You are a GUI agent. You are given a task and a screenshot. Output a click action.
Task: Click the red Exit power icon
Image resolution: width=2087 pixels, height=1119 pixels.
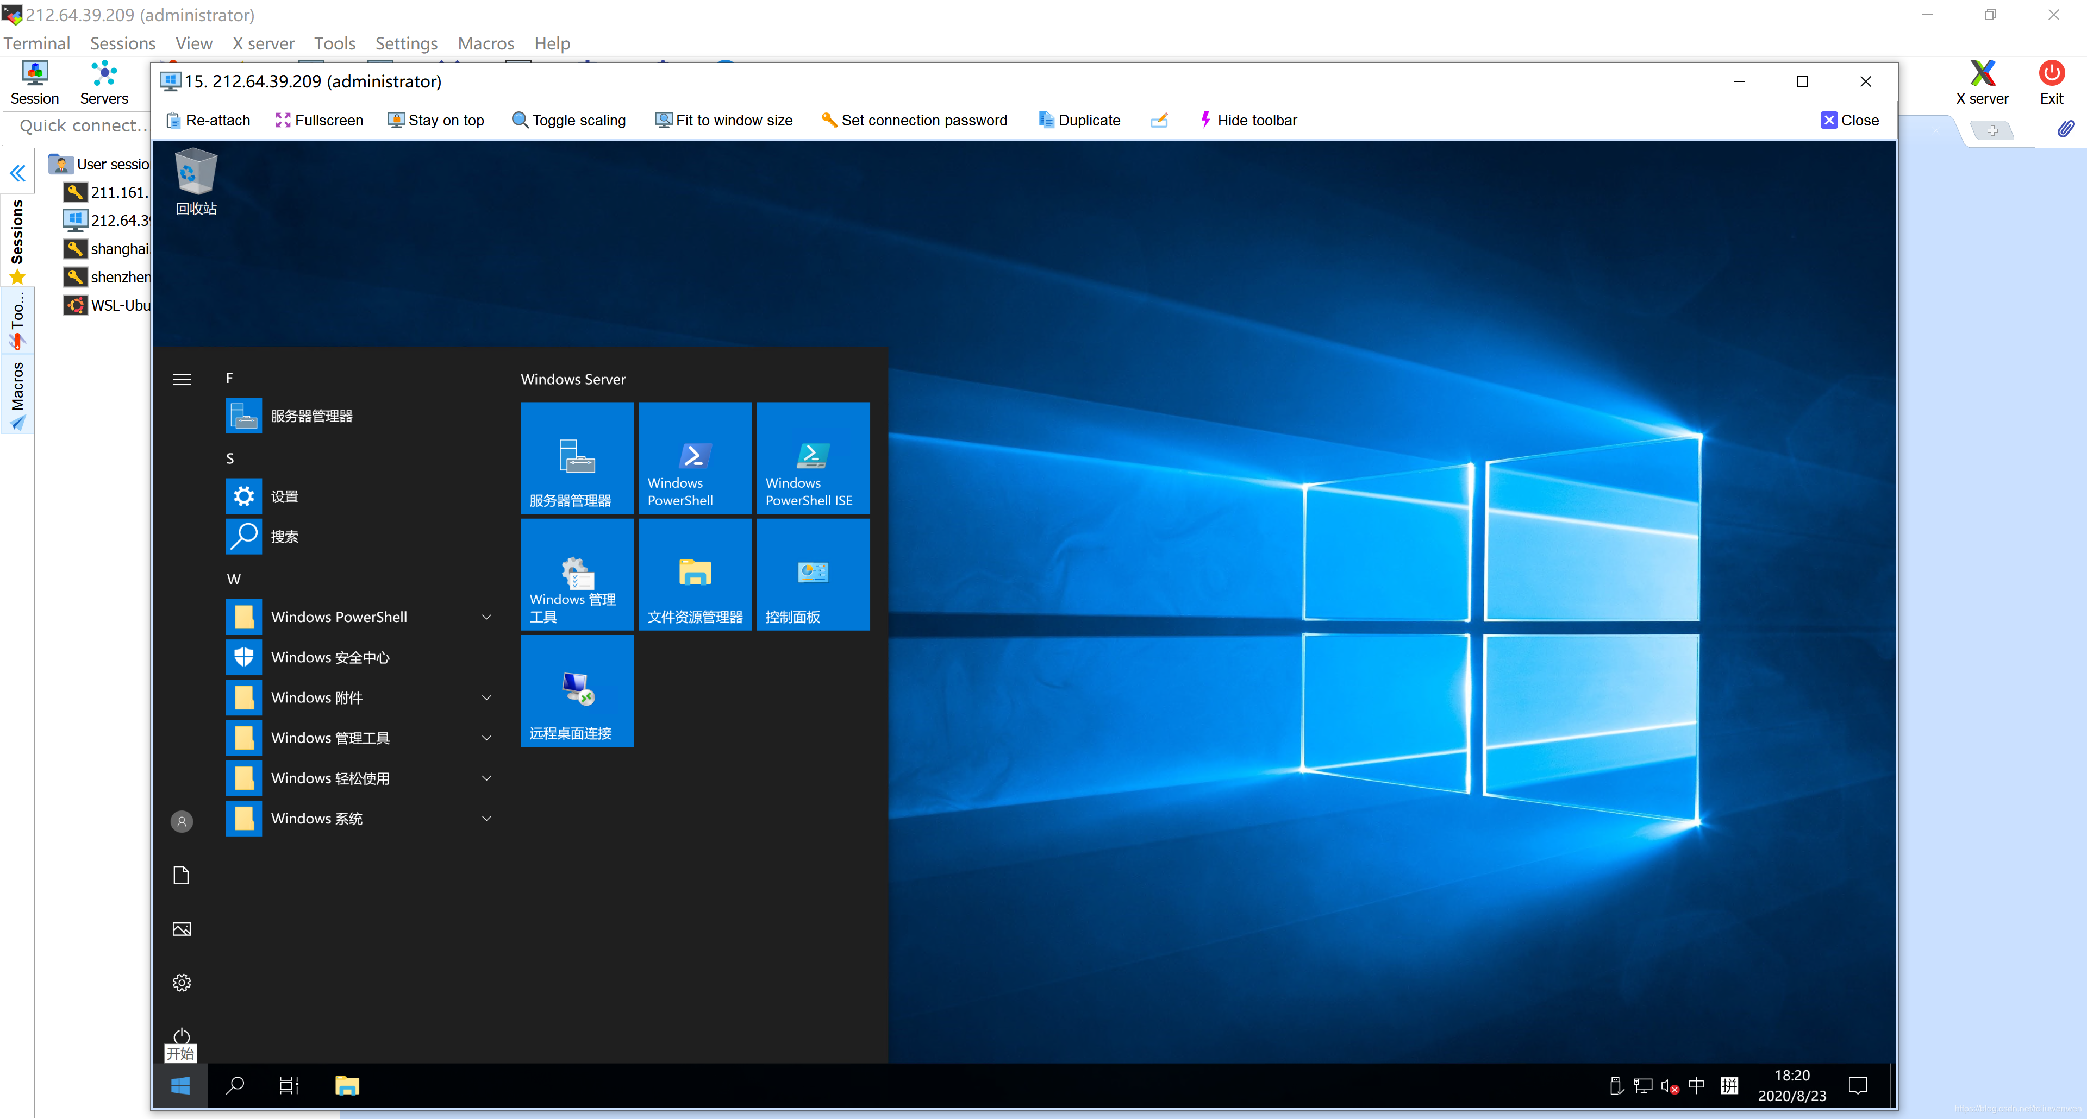2051,83
